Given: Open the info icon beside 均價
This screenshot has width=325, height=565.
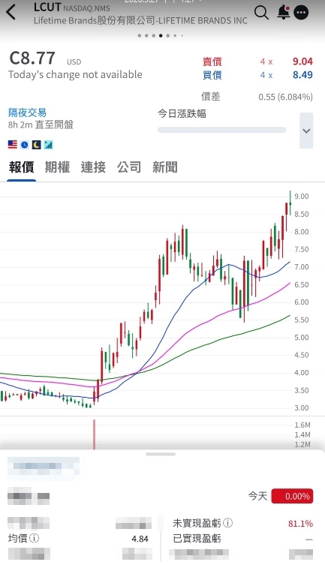Looking at the screenshot, I should pos(35,538).
